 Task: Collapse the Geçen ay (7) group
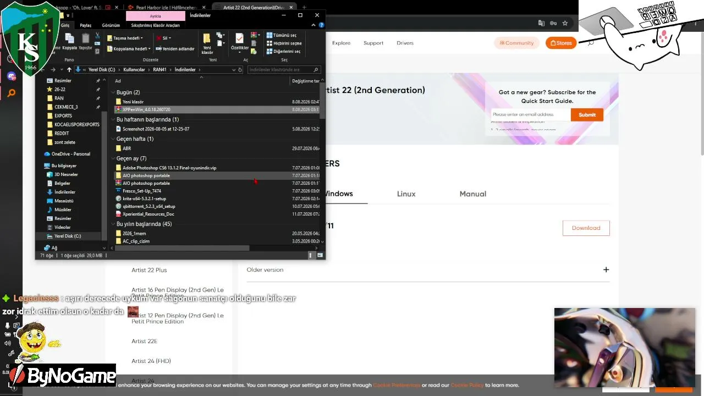[113, 158]
